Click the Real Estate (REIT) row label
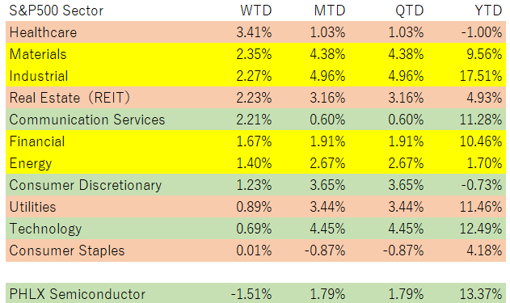 click(70, 98)
